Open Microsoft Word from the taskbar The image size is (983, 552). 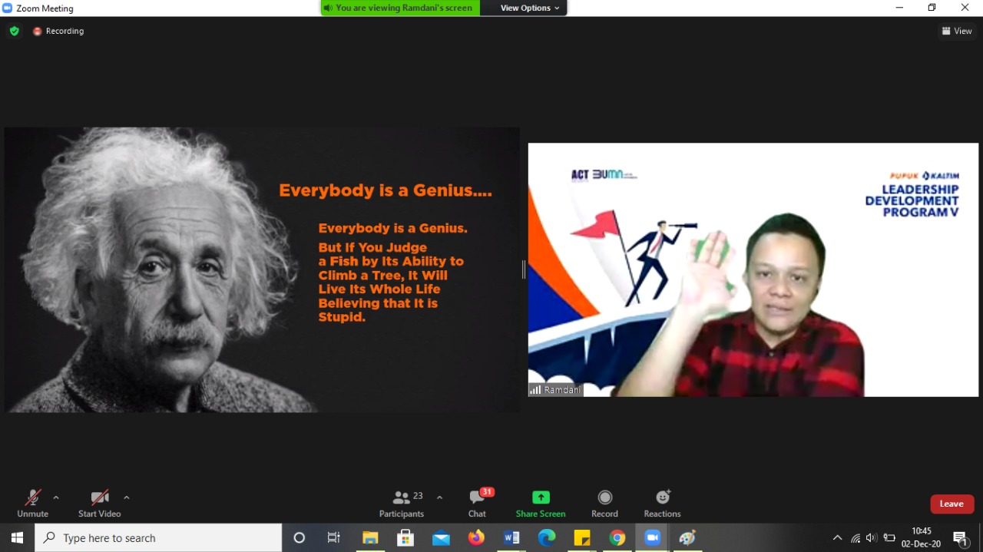[x=511, y=538]
